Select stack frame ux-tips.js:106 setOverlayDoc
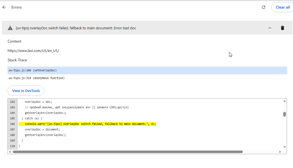 point(147,70)
